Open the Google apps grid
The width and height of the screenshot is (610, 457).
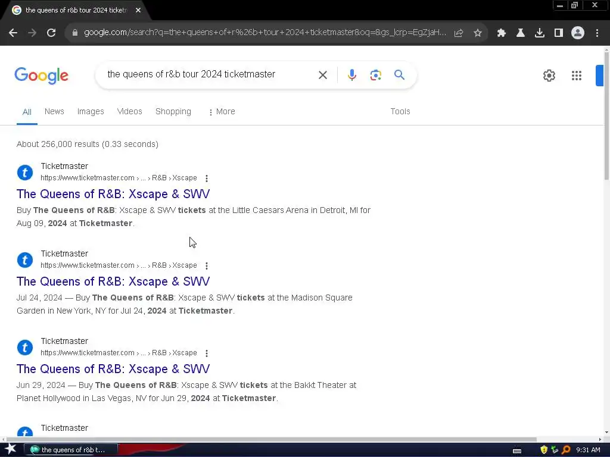coord(577,76)
